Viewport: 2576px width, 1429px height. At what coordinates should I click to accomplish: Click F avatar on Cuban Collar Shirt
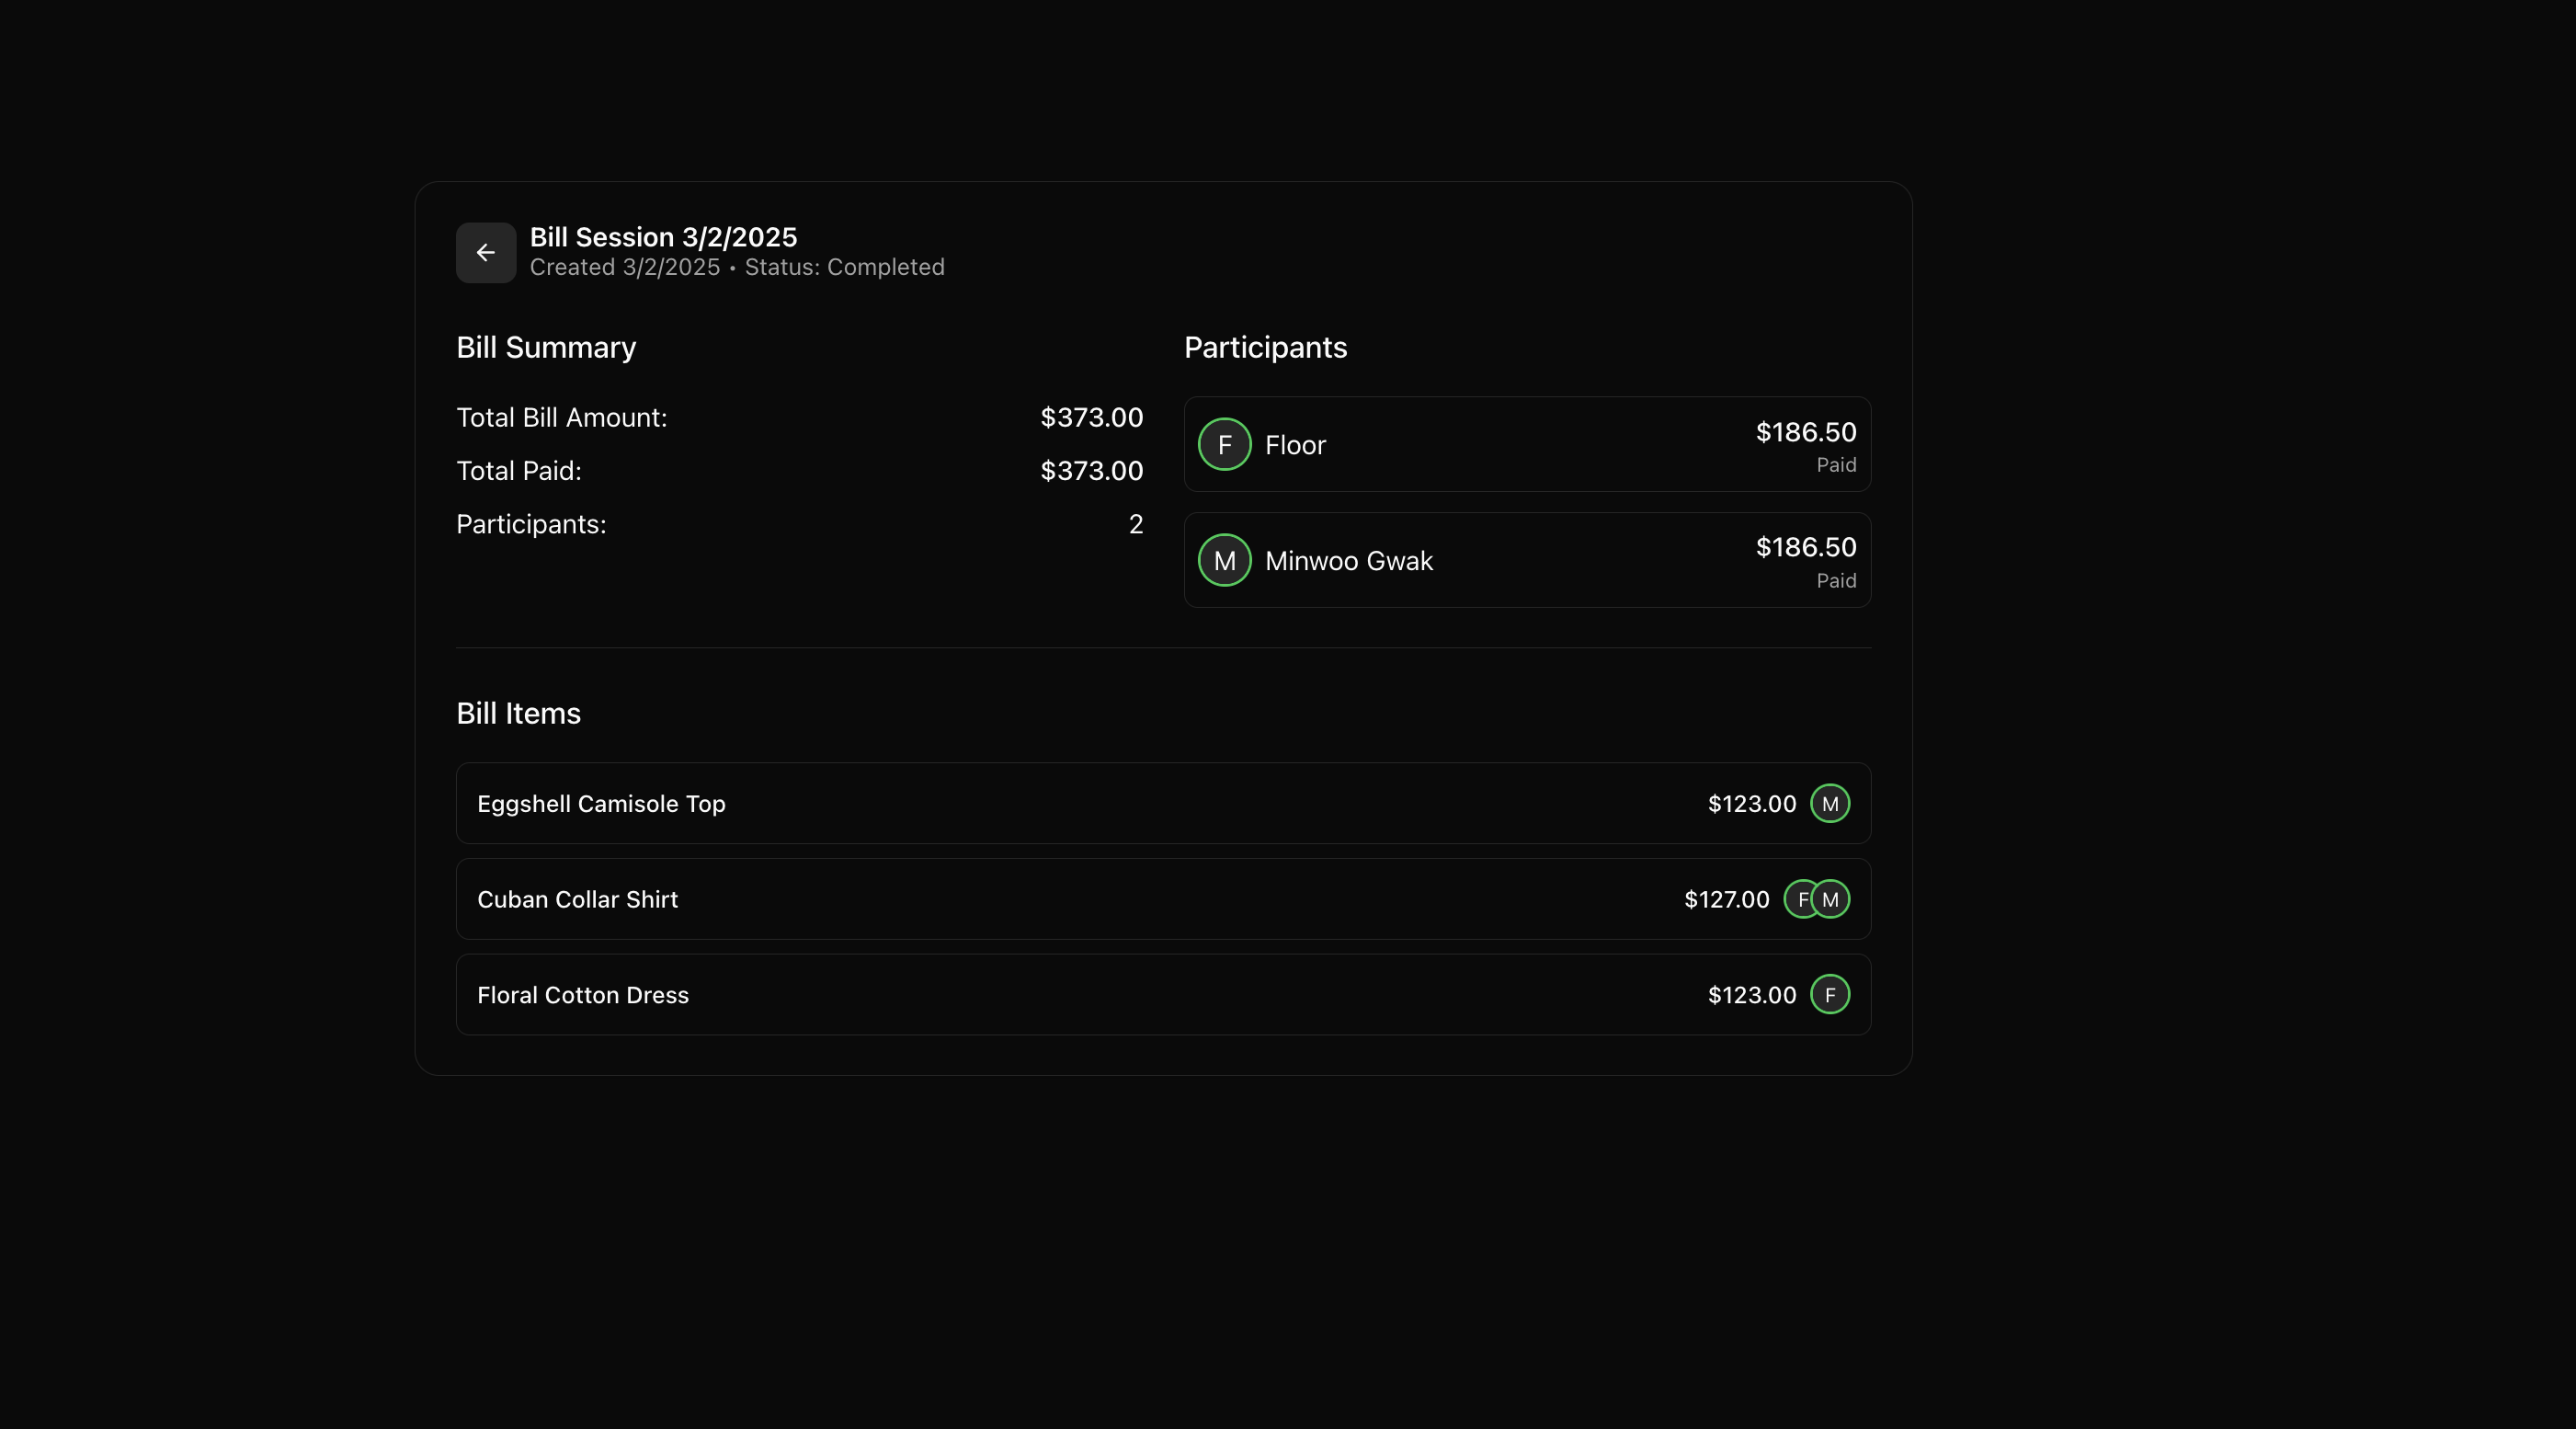coord(1799,899)
